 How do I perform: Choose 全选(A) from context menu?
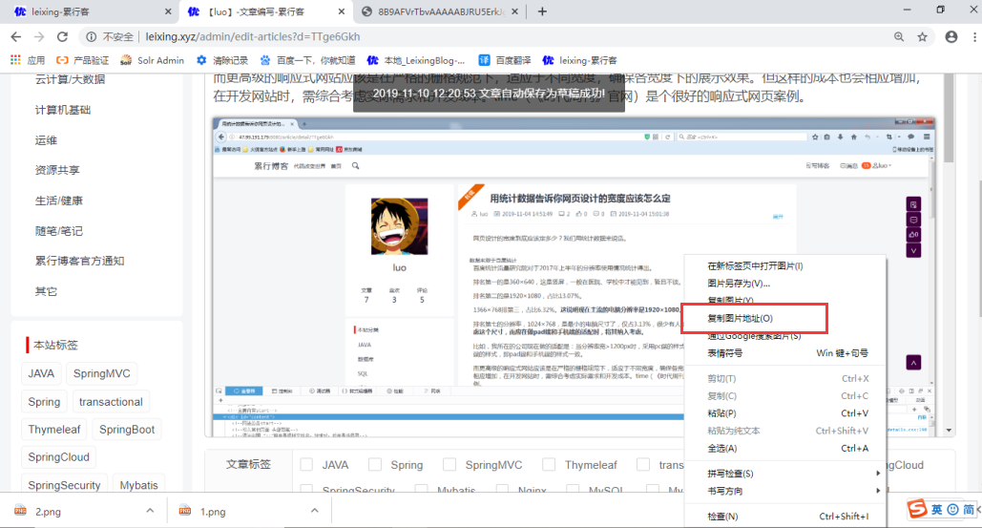tap(785, 449)
